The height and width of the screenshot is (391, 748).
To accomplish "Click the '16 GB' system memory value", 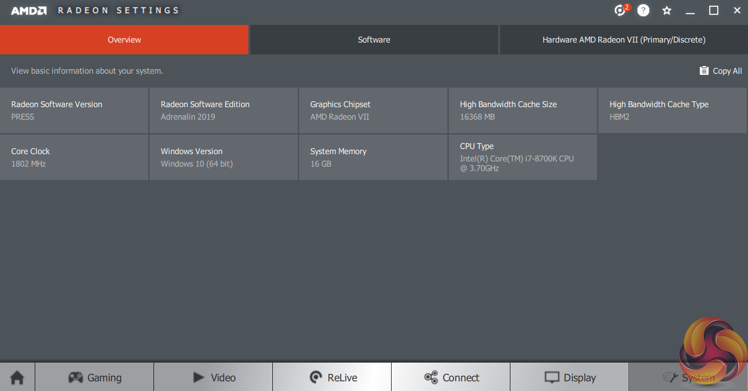I will (321, 164).
